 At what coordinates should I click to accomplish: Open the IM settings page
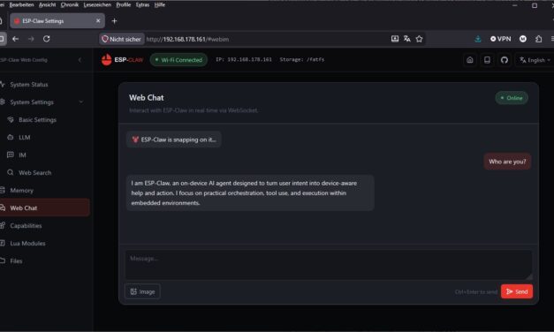coord(22,155)
